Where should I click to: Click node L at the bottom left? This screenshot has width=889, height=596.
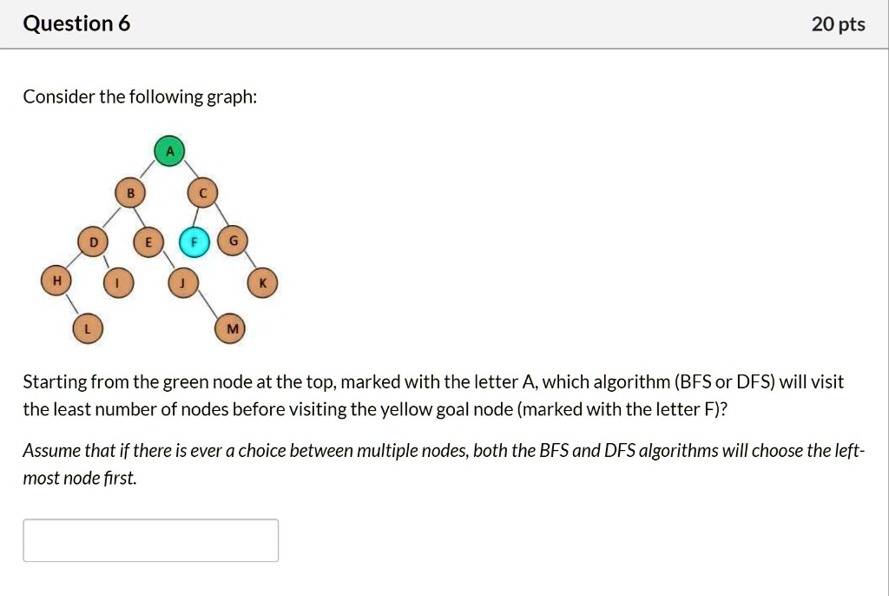click(x=88, y=329)
